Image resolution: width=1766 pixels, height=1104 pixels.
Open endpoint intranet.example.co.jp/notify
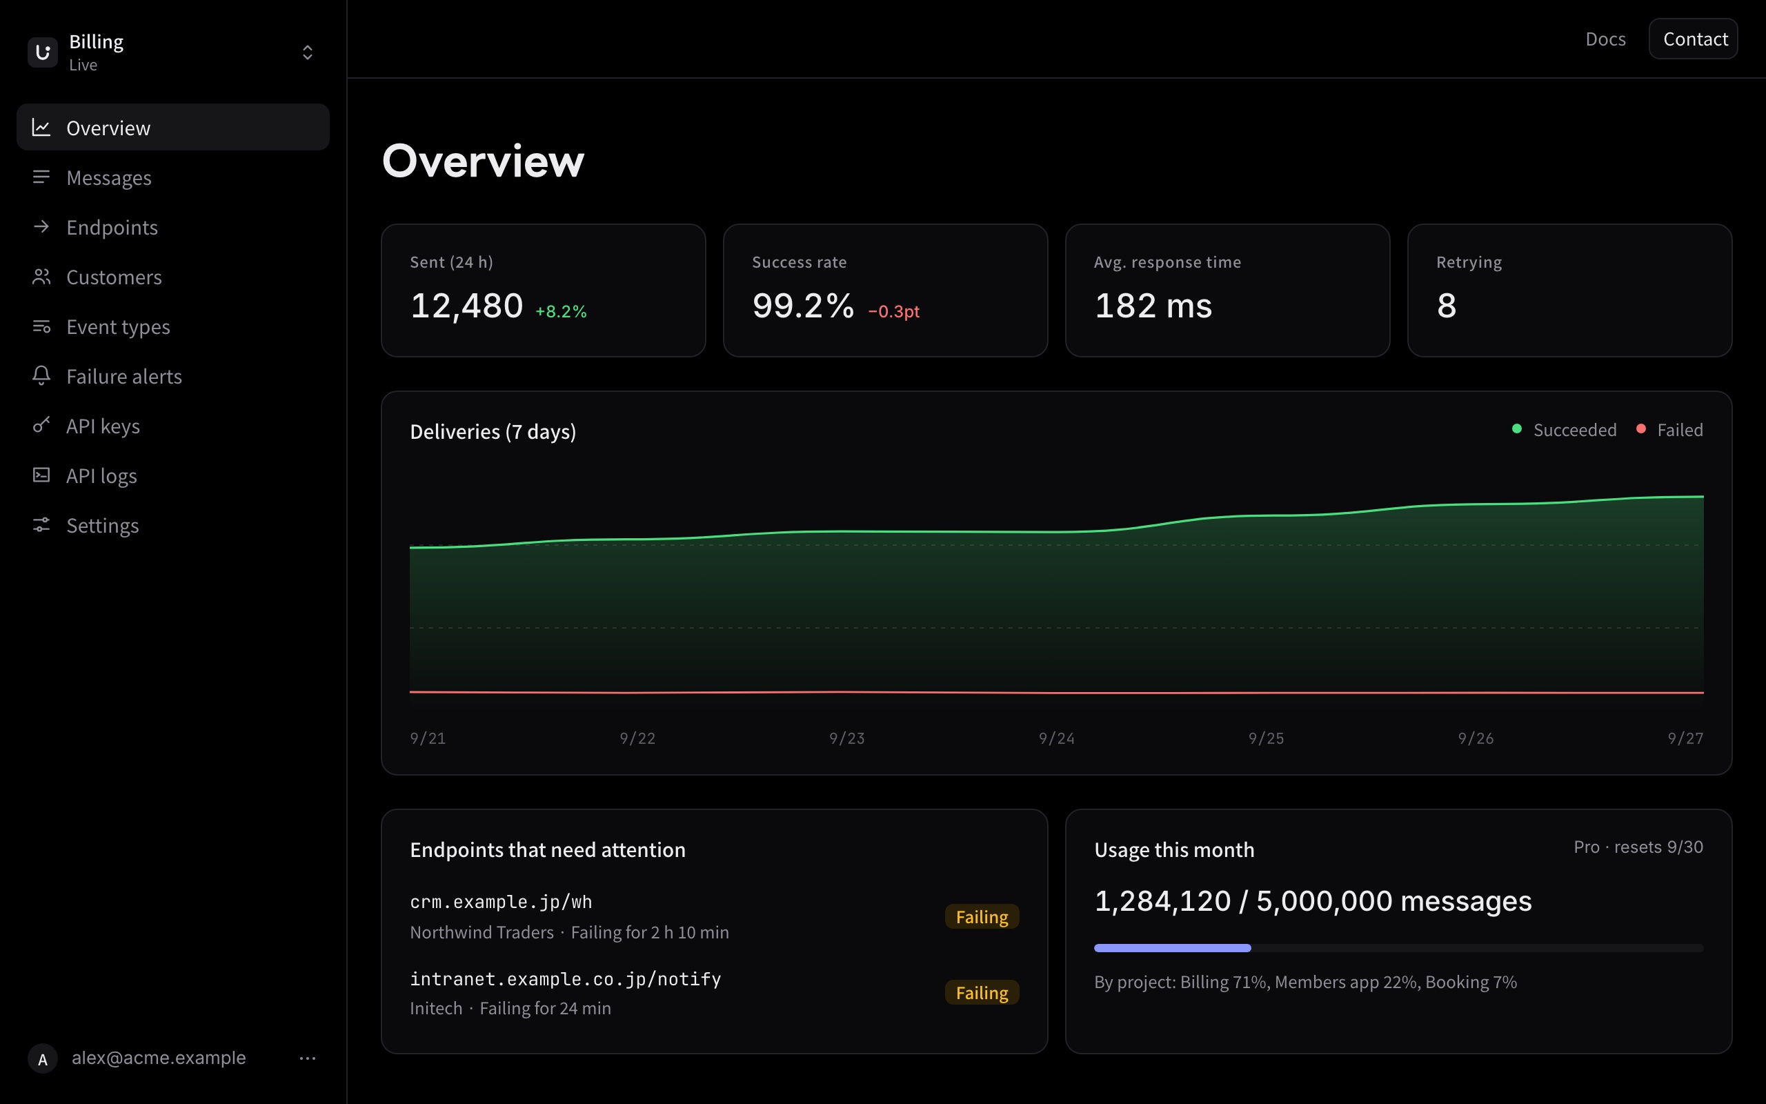point(566,978)
